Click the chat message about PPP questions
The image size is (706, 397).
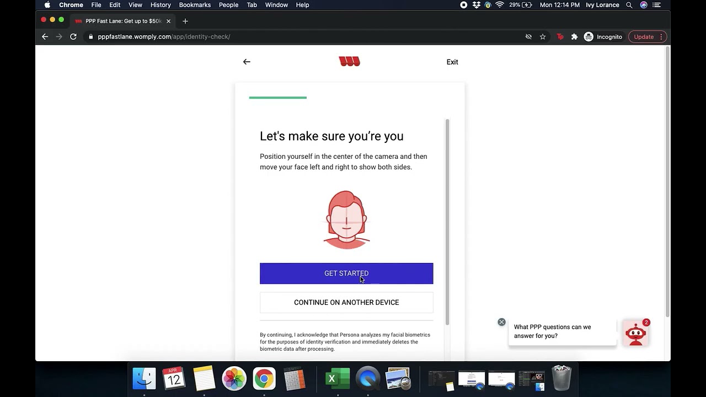coord(562,331)
